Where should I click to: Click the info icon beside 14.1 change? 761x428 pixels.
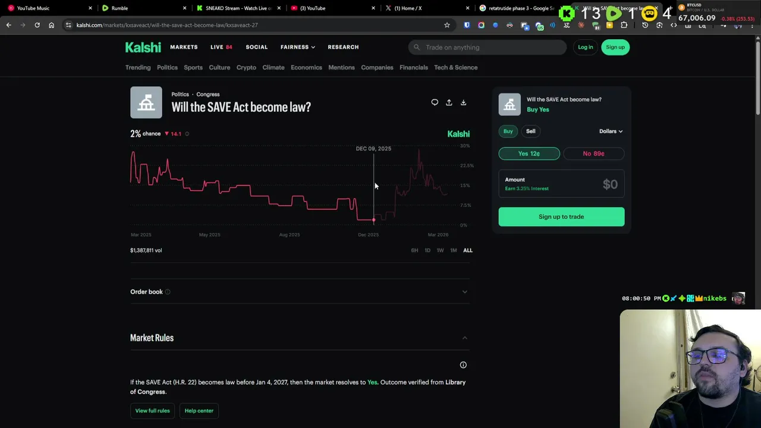click(x=187, y=134)
